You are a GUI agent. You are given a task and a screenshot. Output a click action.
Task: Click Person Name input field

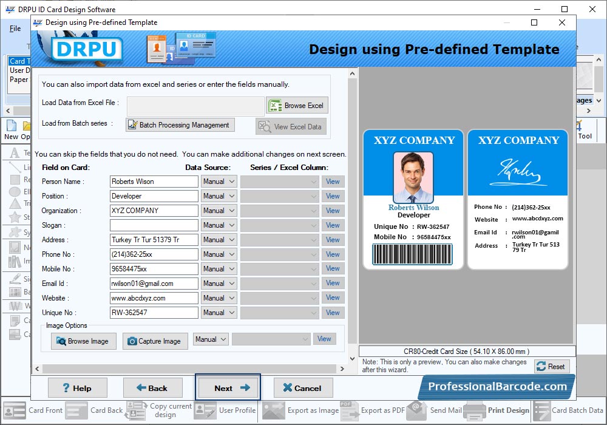click(x=154, y=182)
